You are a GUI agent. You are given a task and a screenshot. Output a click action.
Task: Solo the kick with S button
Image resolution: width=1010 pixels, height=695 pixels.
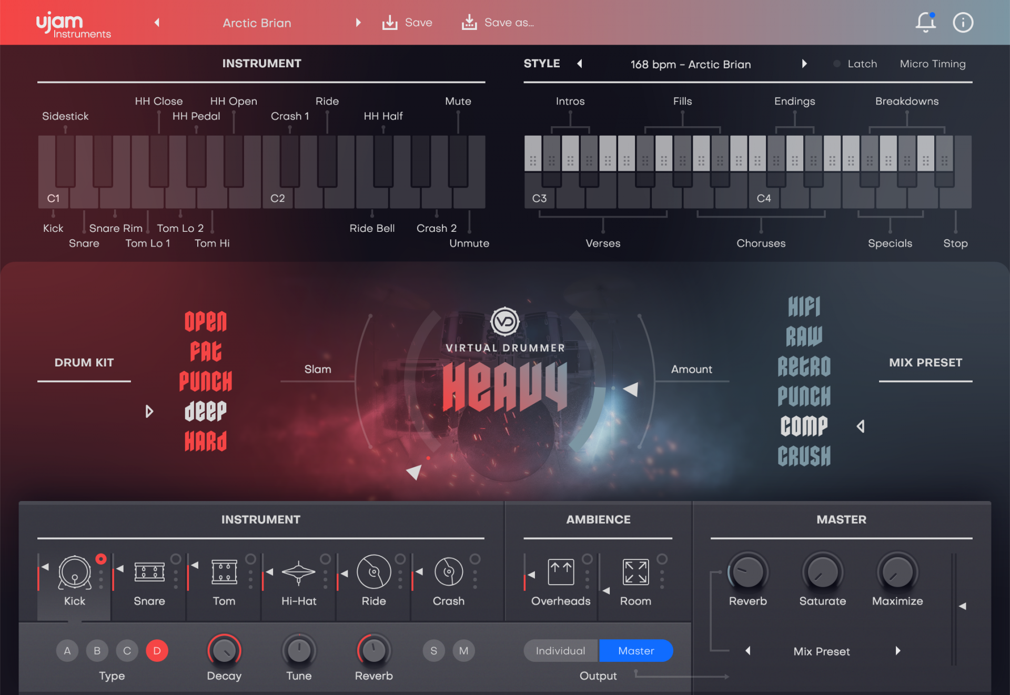pyautogui.click(x=433, y=651)
